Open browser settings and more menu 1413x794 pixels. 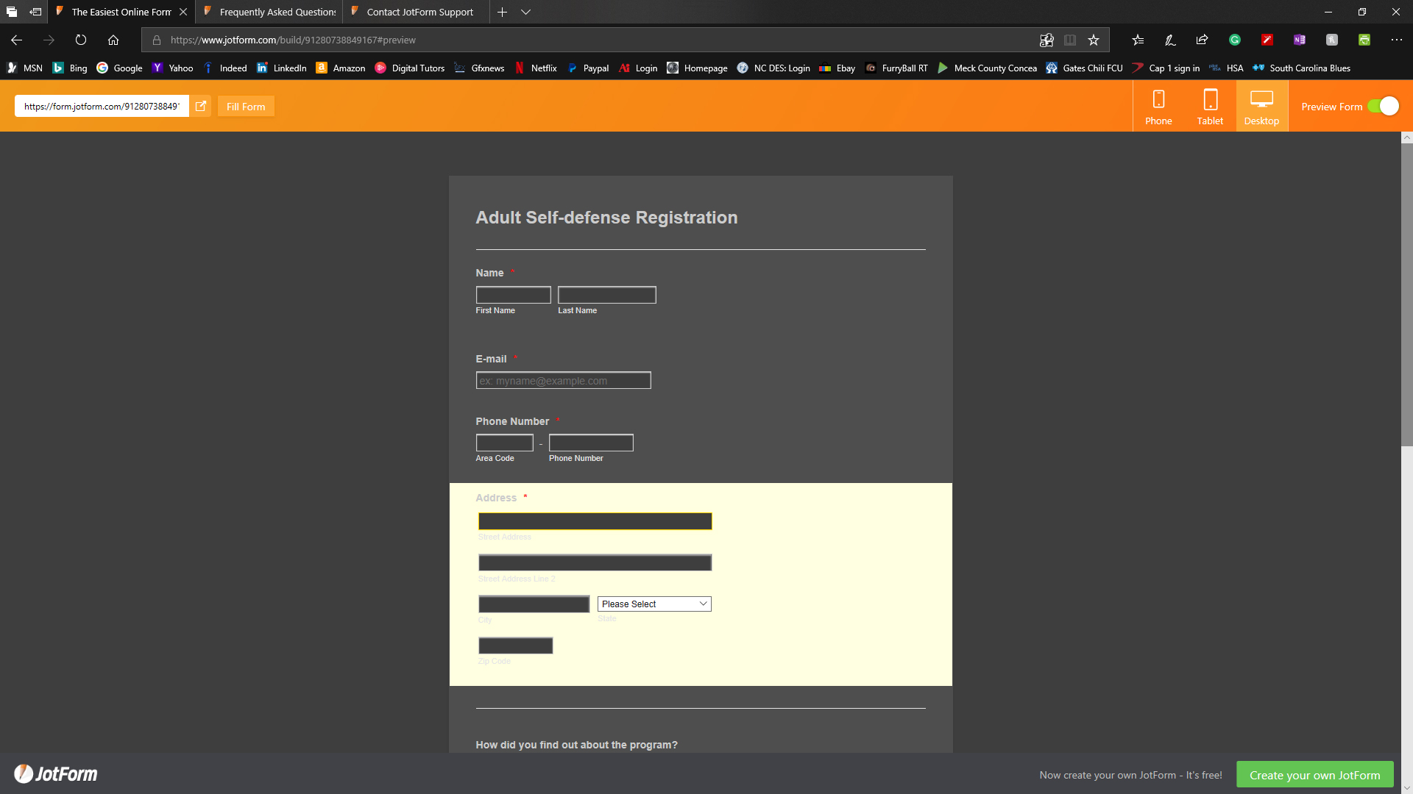click(1396, 40)
